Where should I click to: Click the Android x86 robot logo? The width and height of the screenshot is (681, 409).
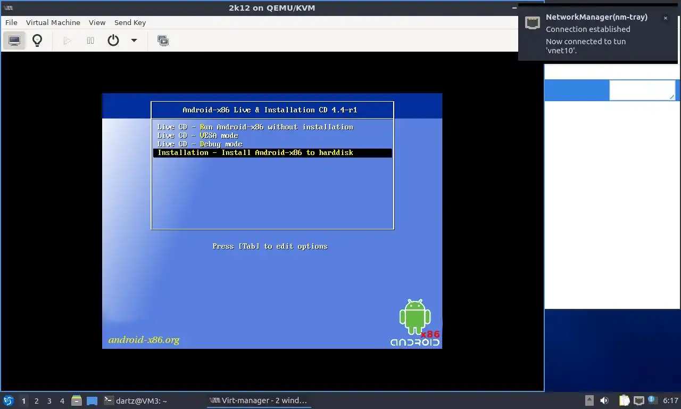[415, 323]
